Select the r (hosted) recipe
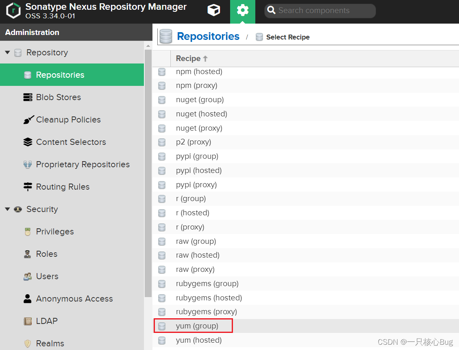The width and height of the screenshot is (459, 350). point(306,213)
